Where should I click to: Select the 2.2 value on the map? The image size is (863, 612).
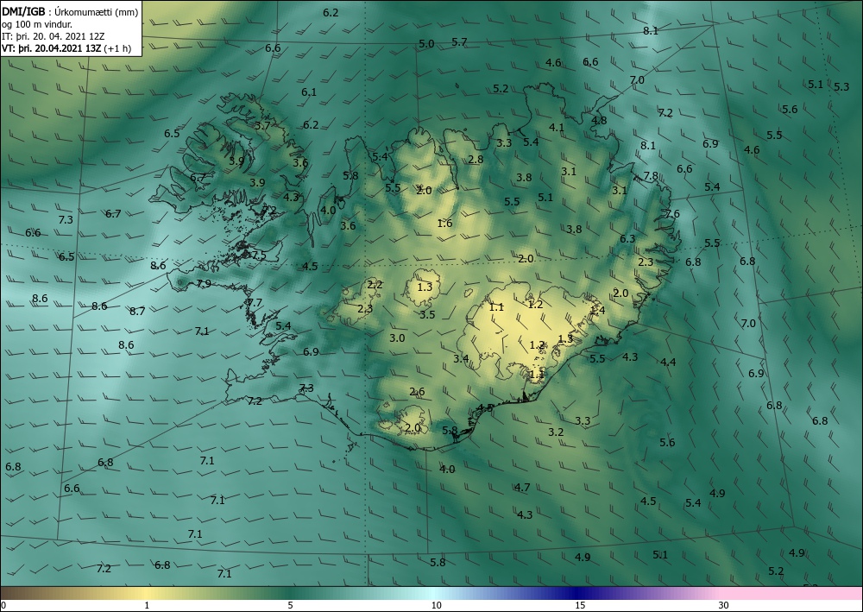pos(375,285)
